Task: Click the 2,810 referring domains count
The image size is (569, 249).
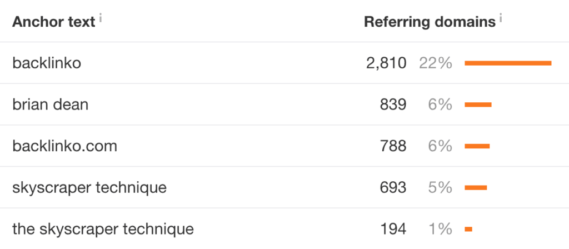Action: point(386,63)
